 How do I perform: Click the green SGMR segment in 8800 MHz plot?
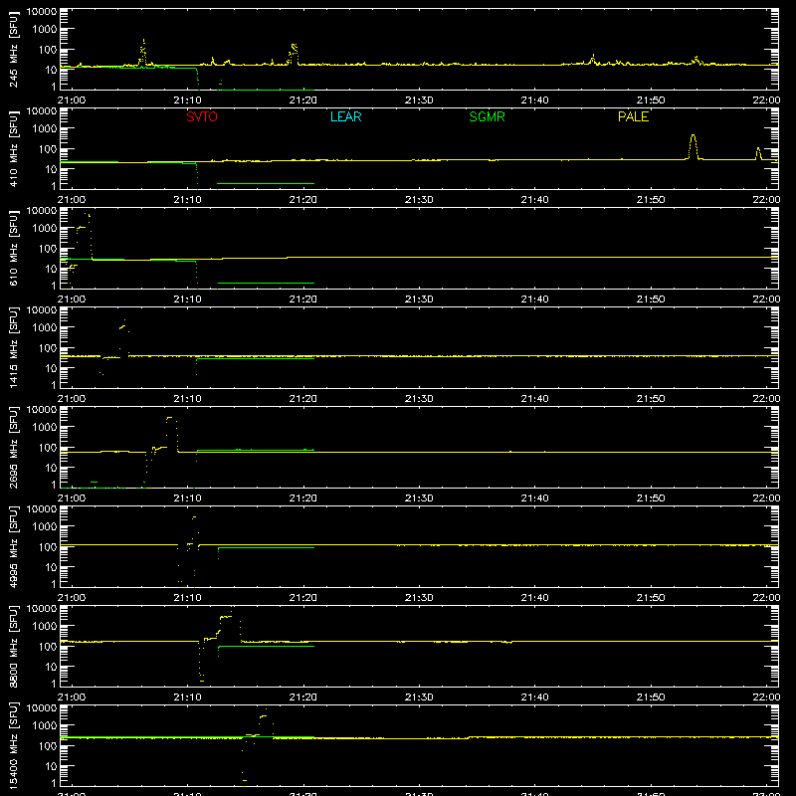click(266, 646)
